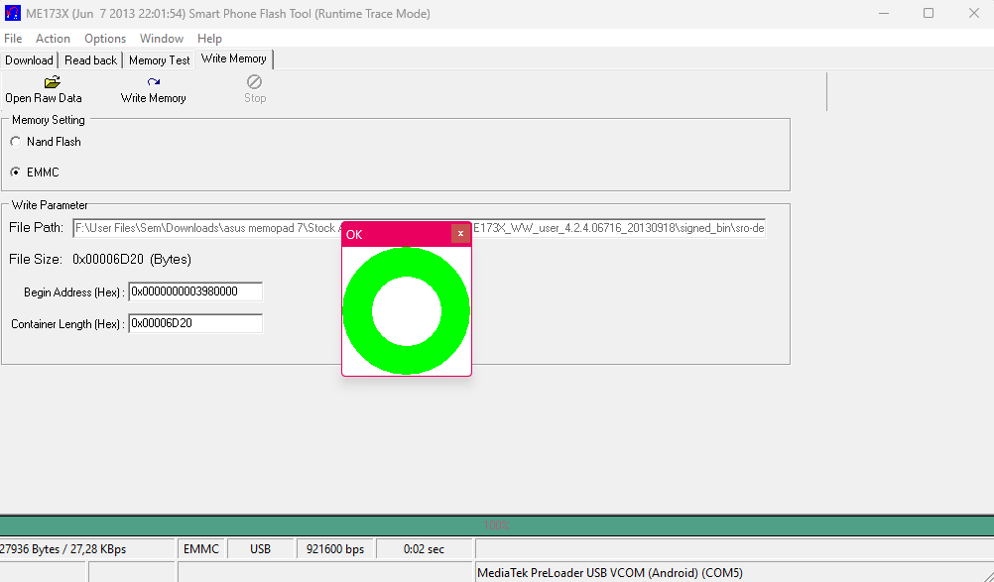Viewport: 994px width, 582px height.
Task: Open the Action menu
Action: tap(53, 39)
